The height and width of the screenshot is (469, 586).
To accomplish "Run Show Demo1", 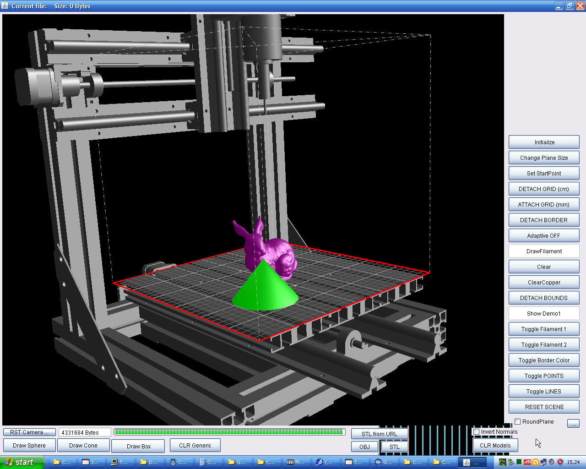I will tap(544, 313).
